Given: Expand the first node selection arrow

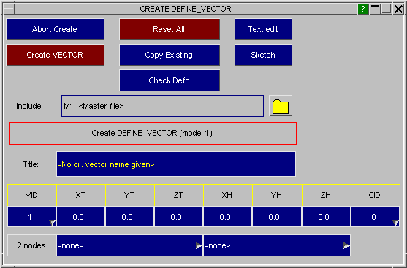Looking at the screenshot, I should coord(199,245).
